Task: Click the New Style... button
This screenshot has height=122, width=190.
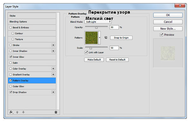Action: coord(168,29)
